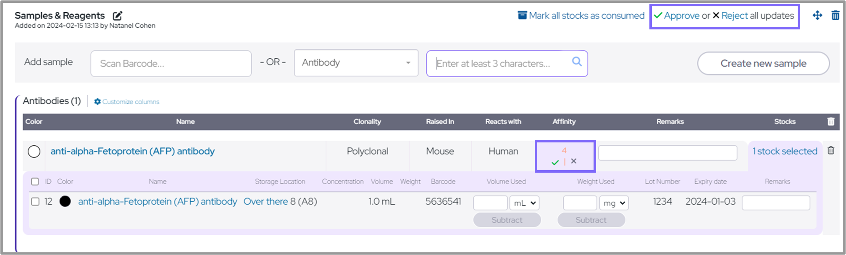Open the mg weight unit dropdown
The width and height of the screenshot is (846, 255).
[614, 203]
